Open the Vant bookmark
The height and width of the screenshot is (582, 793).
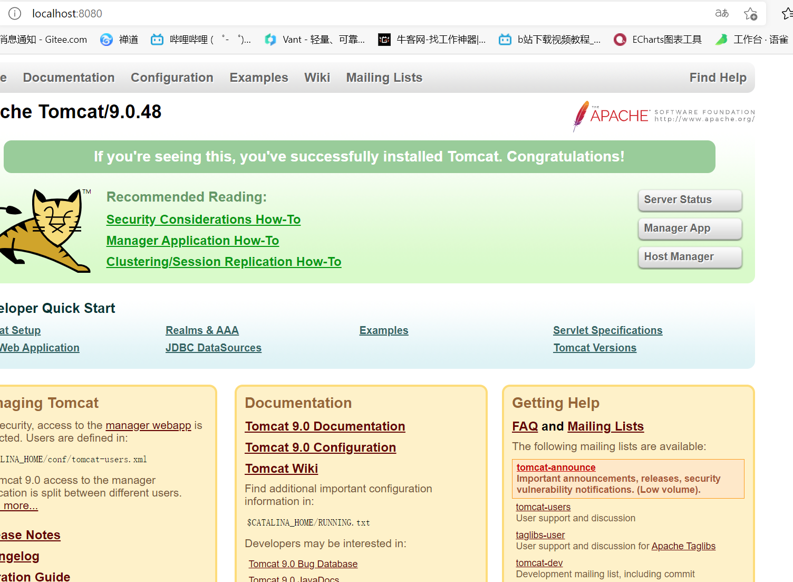pos(315,40)
